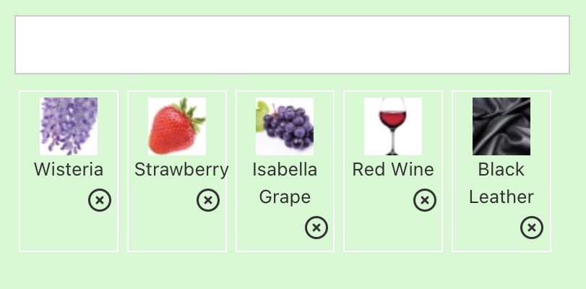The image size is (586, 289).
Task: Click the Red Wine text label
Action: (393, 170)
